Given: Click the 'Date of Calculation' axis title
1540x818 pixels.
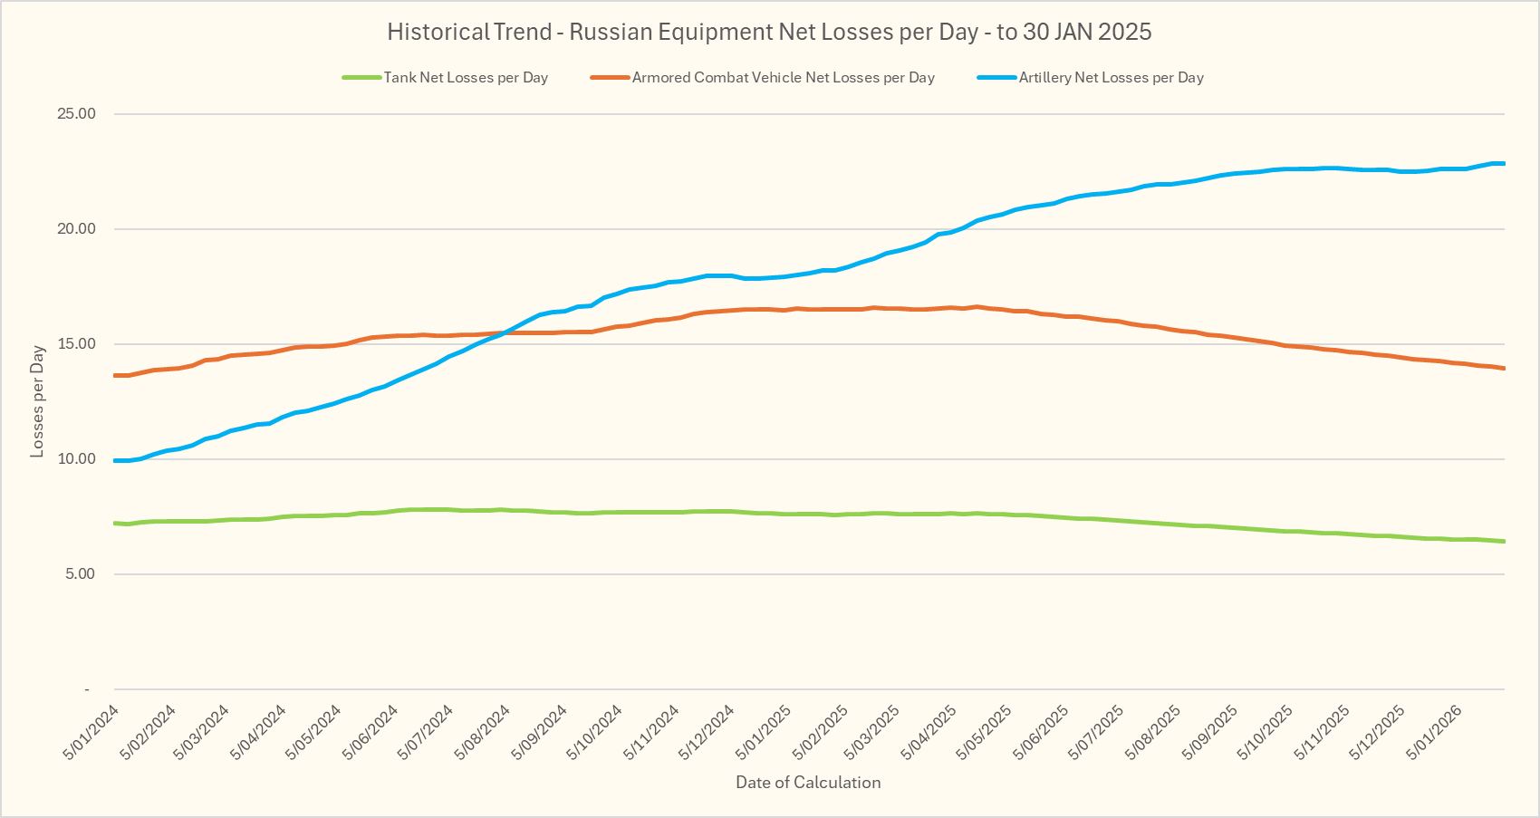Looking at the screenshot, I should point(808,783).
